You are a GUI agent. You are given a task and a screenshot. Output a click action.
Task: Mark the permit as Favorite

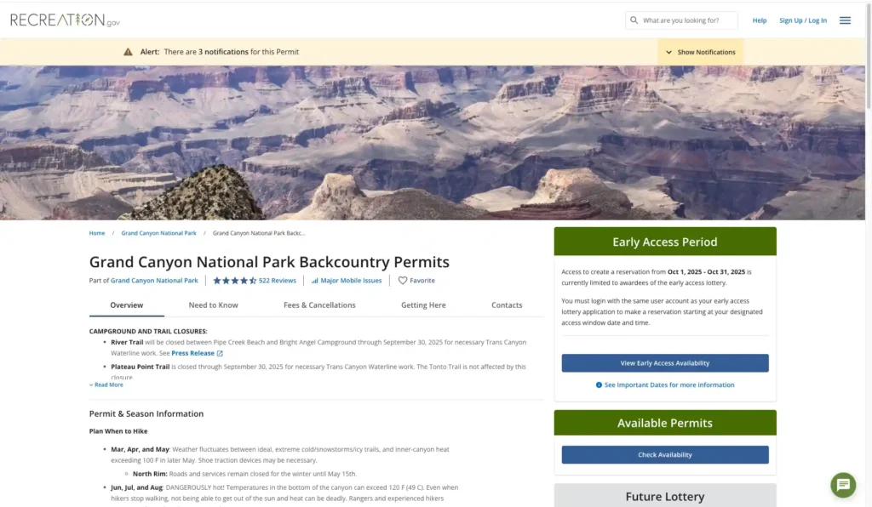[x=416, y=281]
